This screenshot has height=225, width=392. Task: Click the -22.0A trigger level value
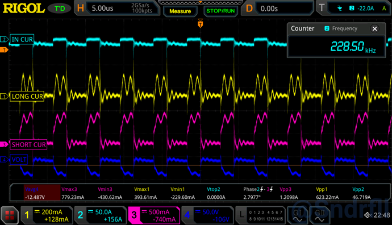pos(365,9)
